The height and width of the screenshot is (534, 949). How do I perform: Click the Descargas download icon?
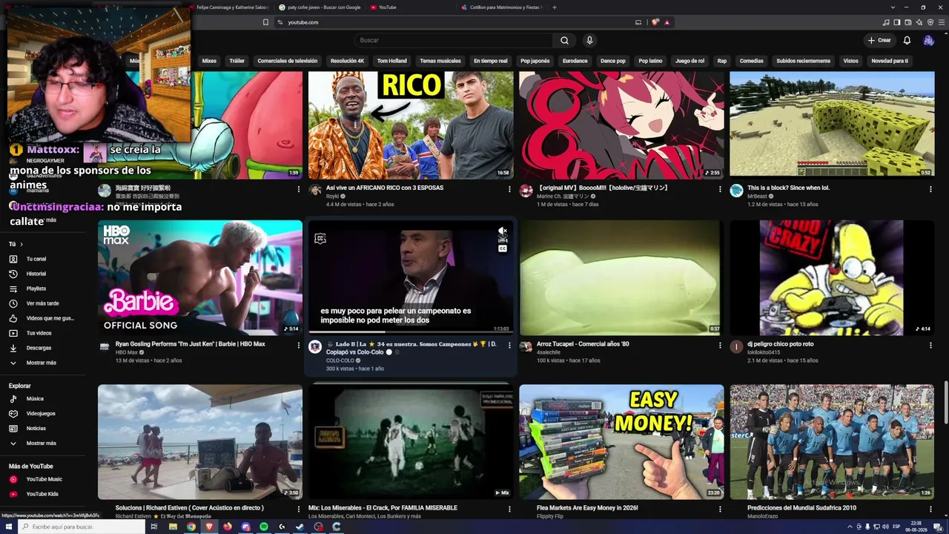click(x=13, y=348)
